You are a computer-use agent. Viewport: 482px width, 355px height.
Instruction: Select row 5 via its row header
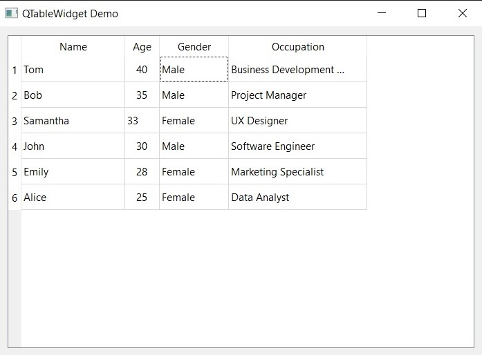[x=15, y=171]
